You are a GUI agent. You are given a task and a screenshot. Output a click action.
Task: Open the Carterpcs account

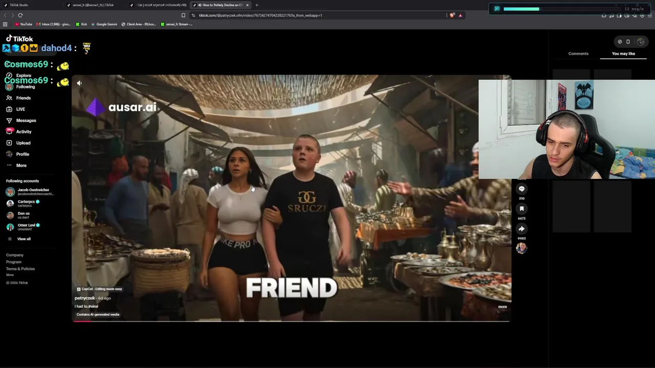(x=23, y=203)
